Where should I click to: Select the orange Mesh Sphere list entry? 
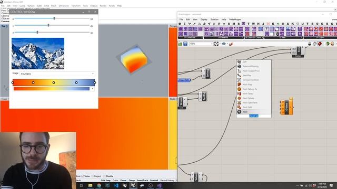click(x=254, y=98)
